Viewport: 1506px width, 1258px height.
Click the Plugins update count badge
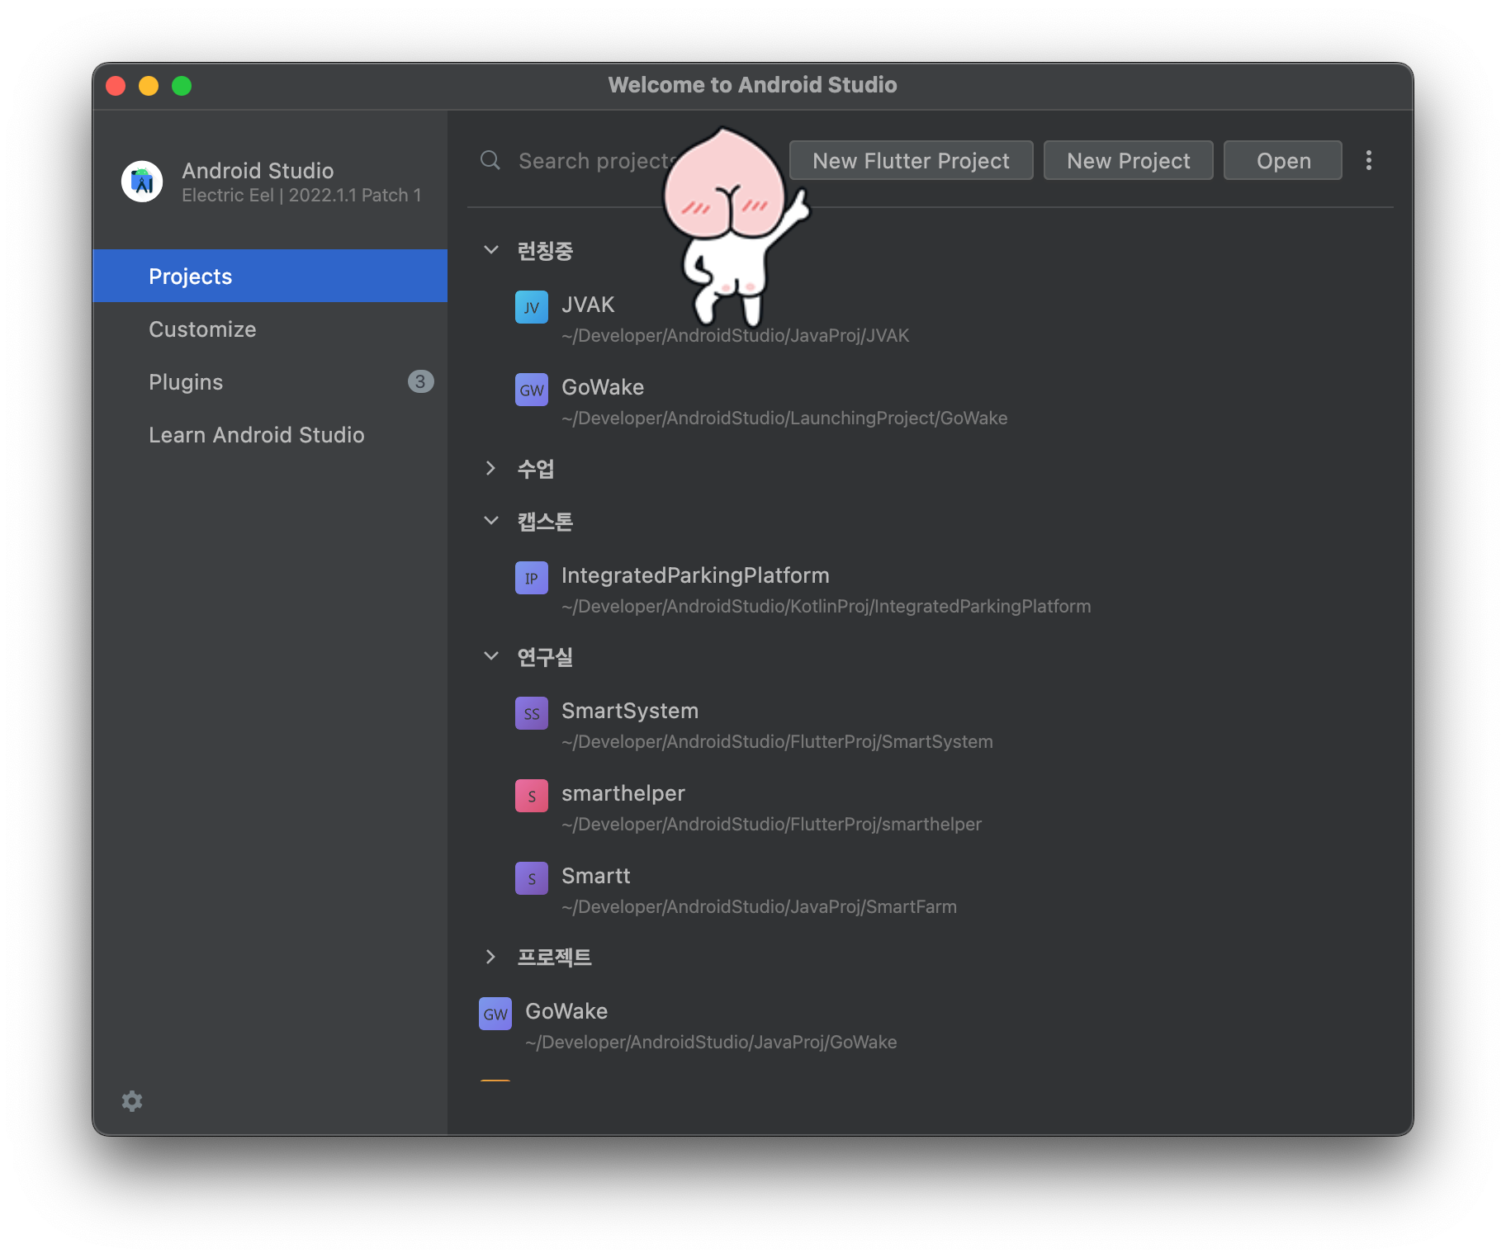click(x=420, y=381)
